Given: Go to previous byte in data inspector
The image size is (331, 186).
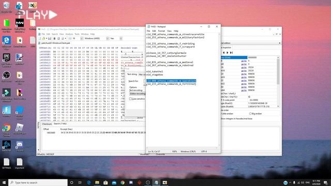Looking at the screenshot, I should (x=224, y=53).
